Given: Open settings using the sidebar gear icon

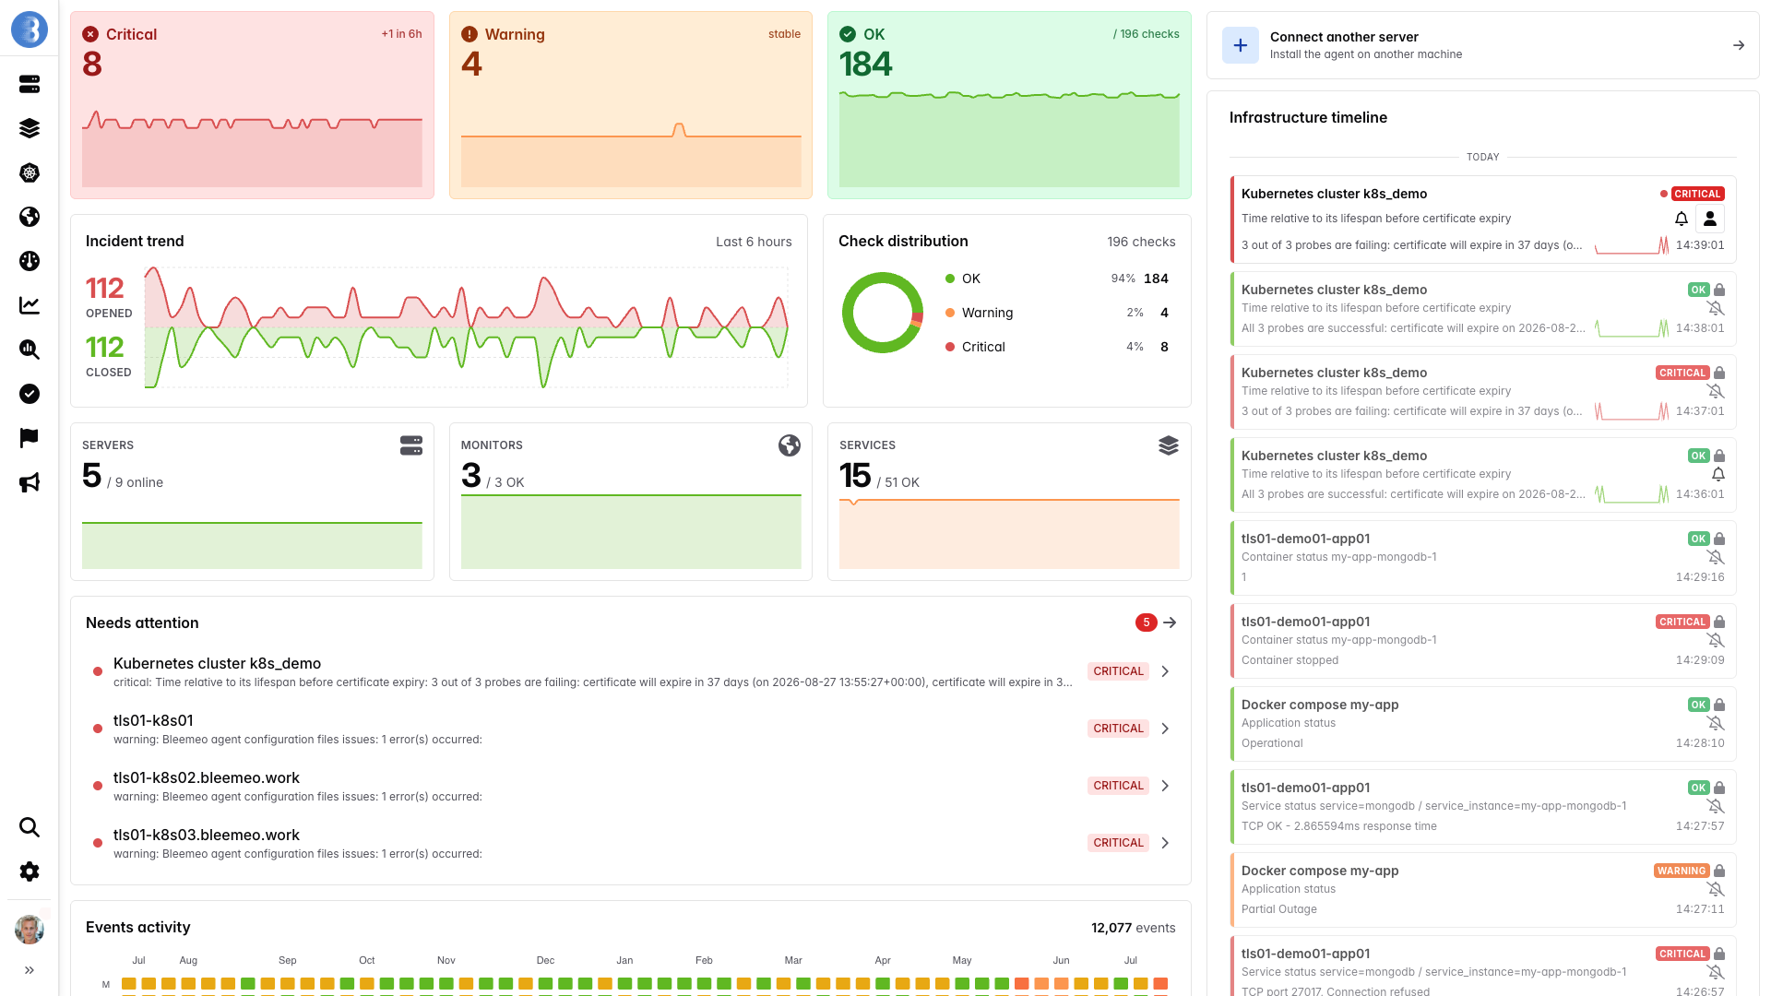Looking at the screenshot, I should click(30, 871).
